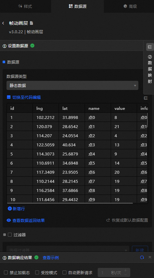Click the blue square beside 数据源 heading
Screen dimensions: 154x278
click(4, 62)
